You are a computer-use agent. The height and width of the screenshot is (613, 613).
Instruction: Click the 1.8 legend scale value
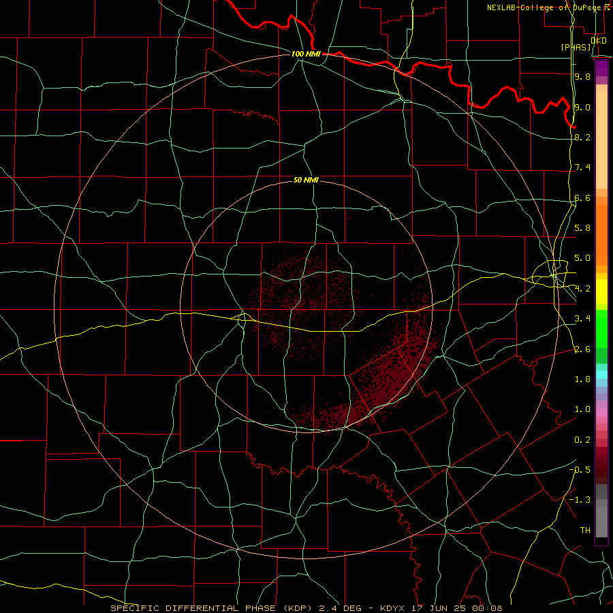pyautogui.click(x=582, y=379)
